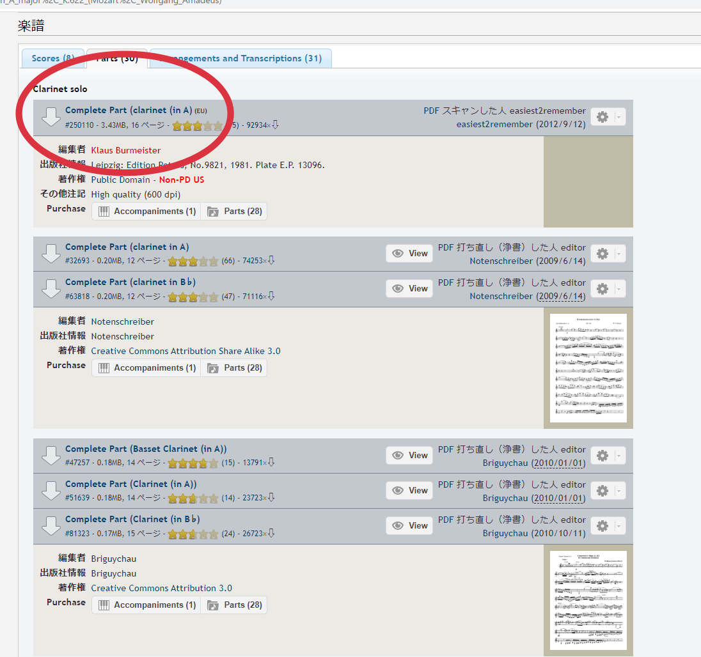Click View button for clarinet in A #32693

(410, 254)
